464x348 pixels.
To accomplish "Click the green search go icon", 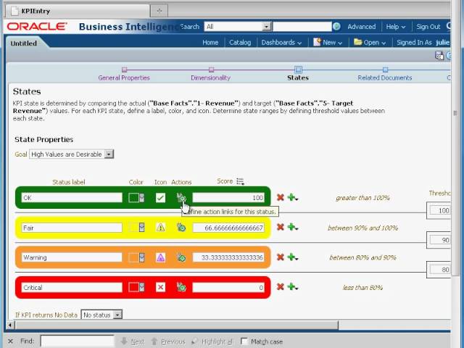I will (336, 27).
